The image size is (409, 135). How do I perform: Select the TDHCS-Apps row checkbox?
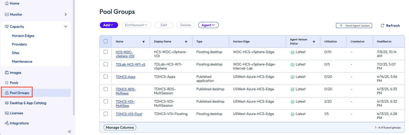click(106, 77)
